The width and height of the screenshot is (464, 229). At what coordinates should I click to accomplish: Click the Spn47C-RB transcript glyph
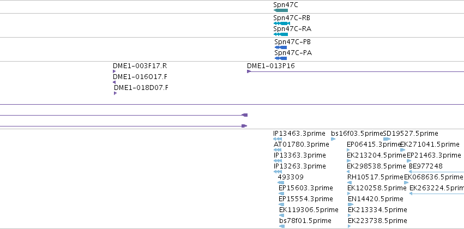pos(282,23)
